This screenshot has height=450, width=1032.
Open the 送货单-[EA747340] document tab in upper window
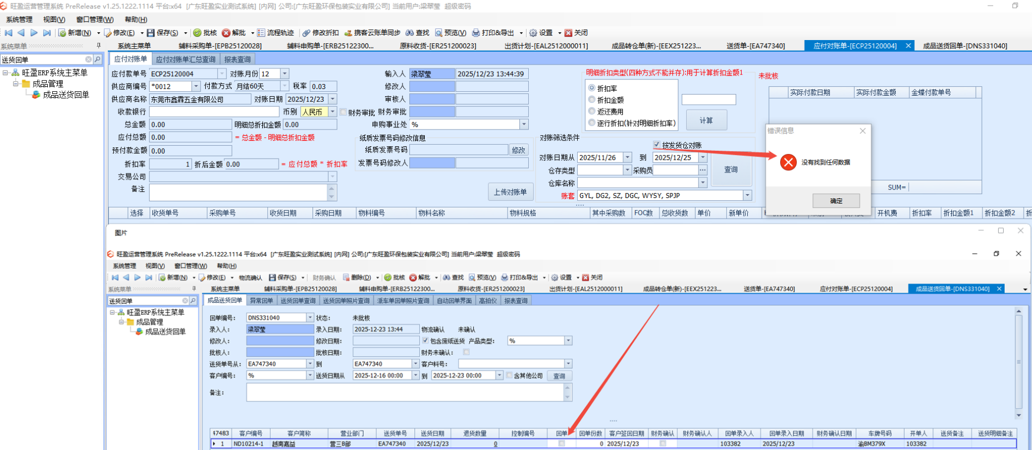756,46
